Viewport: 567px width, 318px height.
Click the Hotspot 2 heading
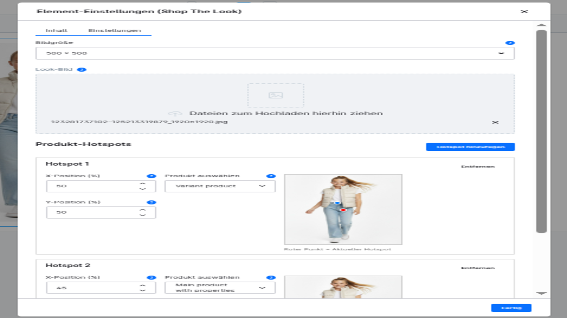68,265
